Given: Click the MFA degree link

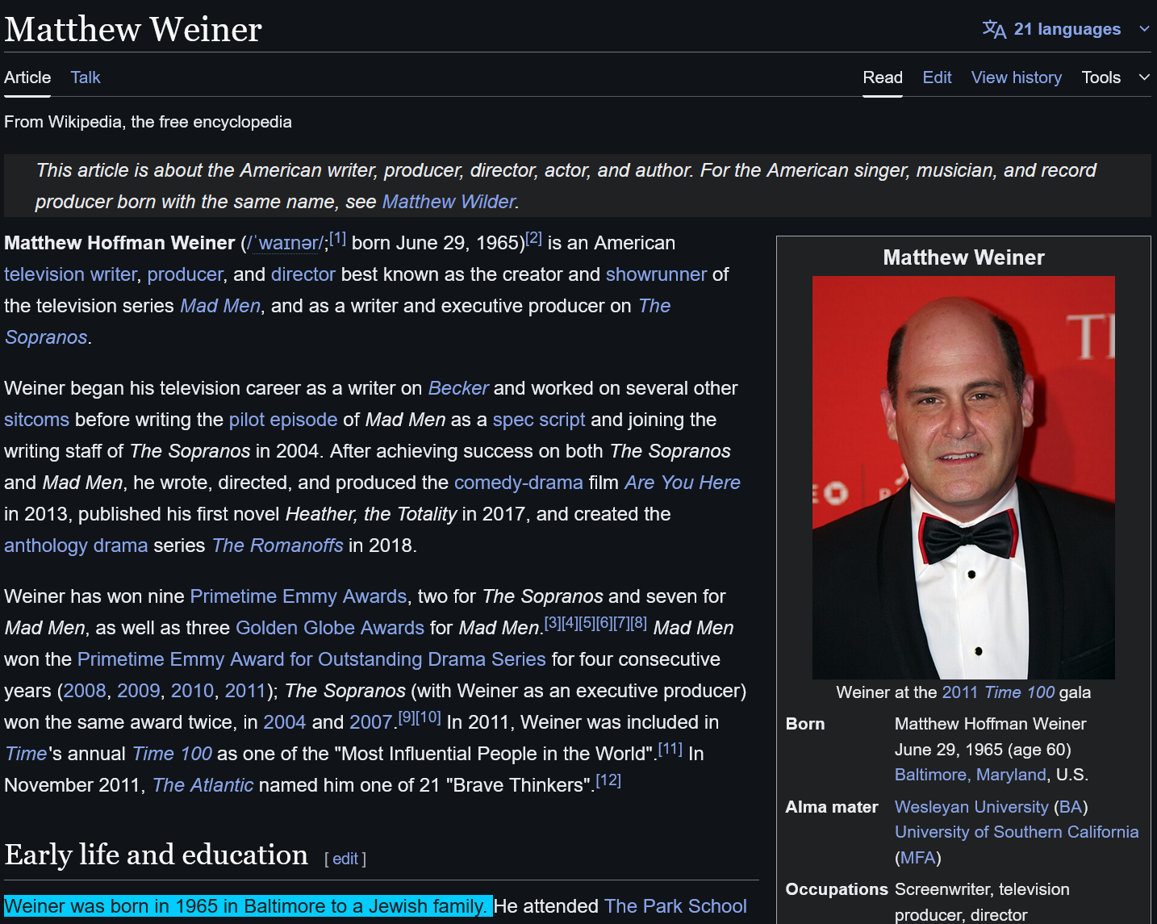Looking at the screenshot, I should click(x=918, y=858).
